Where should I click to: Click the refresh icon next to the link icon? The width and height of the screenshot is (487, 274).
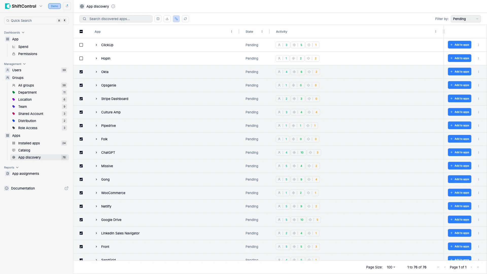pyautogui.click(x=185, y=19)
